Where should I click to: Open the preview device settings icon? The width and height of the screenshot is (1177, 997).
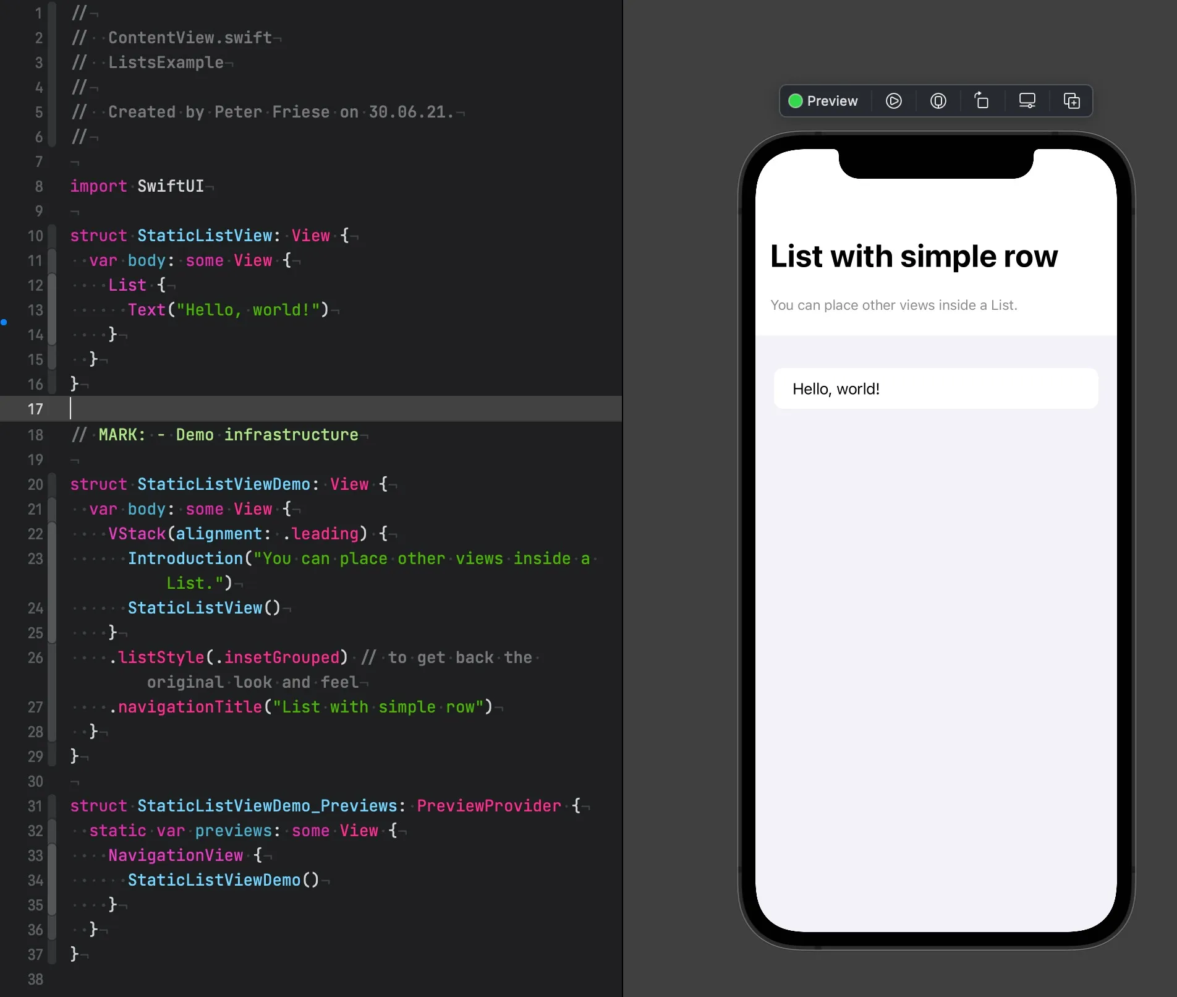[x=1027, y=100]
